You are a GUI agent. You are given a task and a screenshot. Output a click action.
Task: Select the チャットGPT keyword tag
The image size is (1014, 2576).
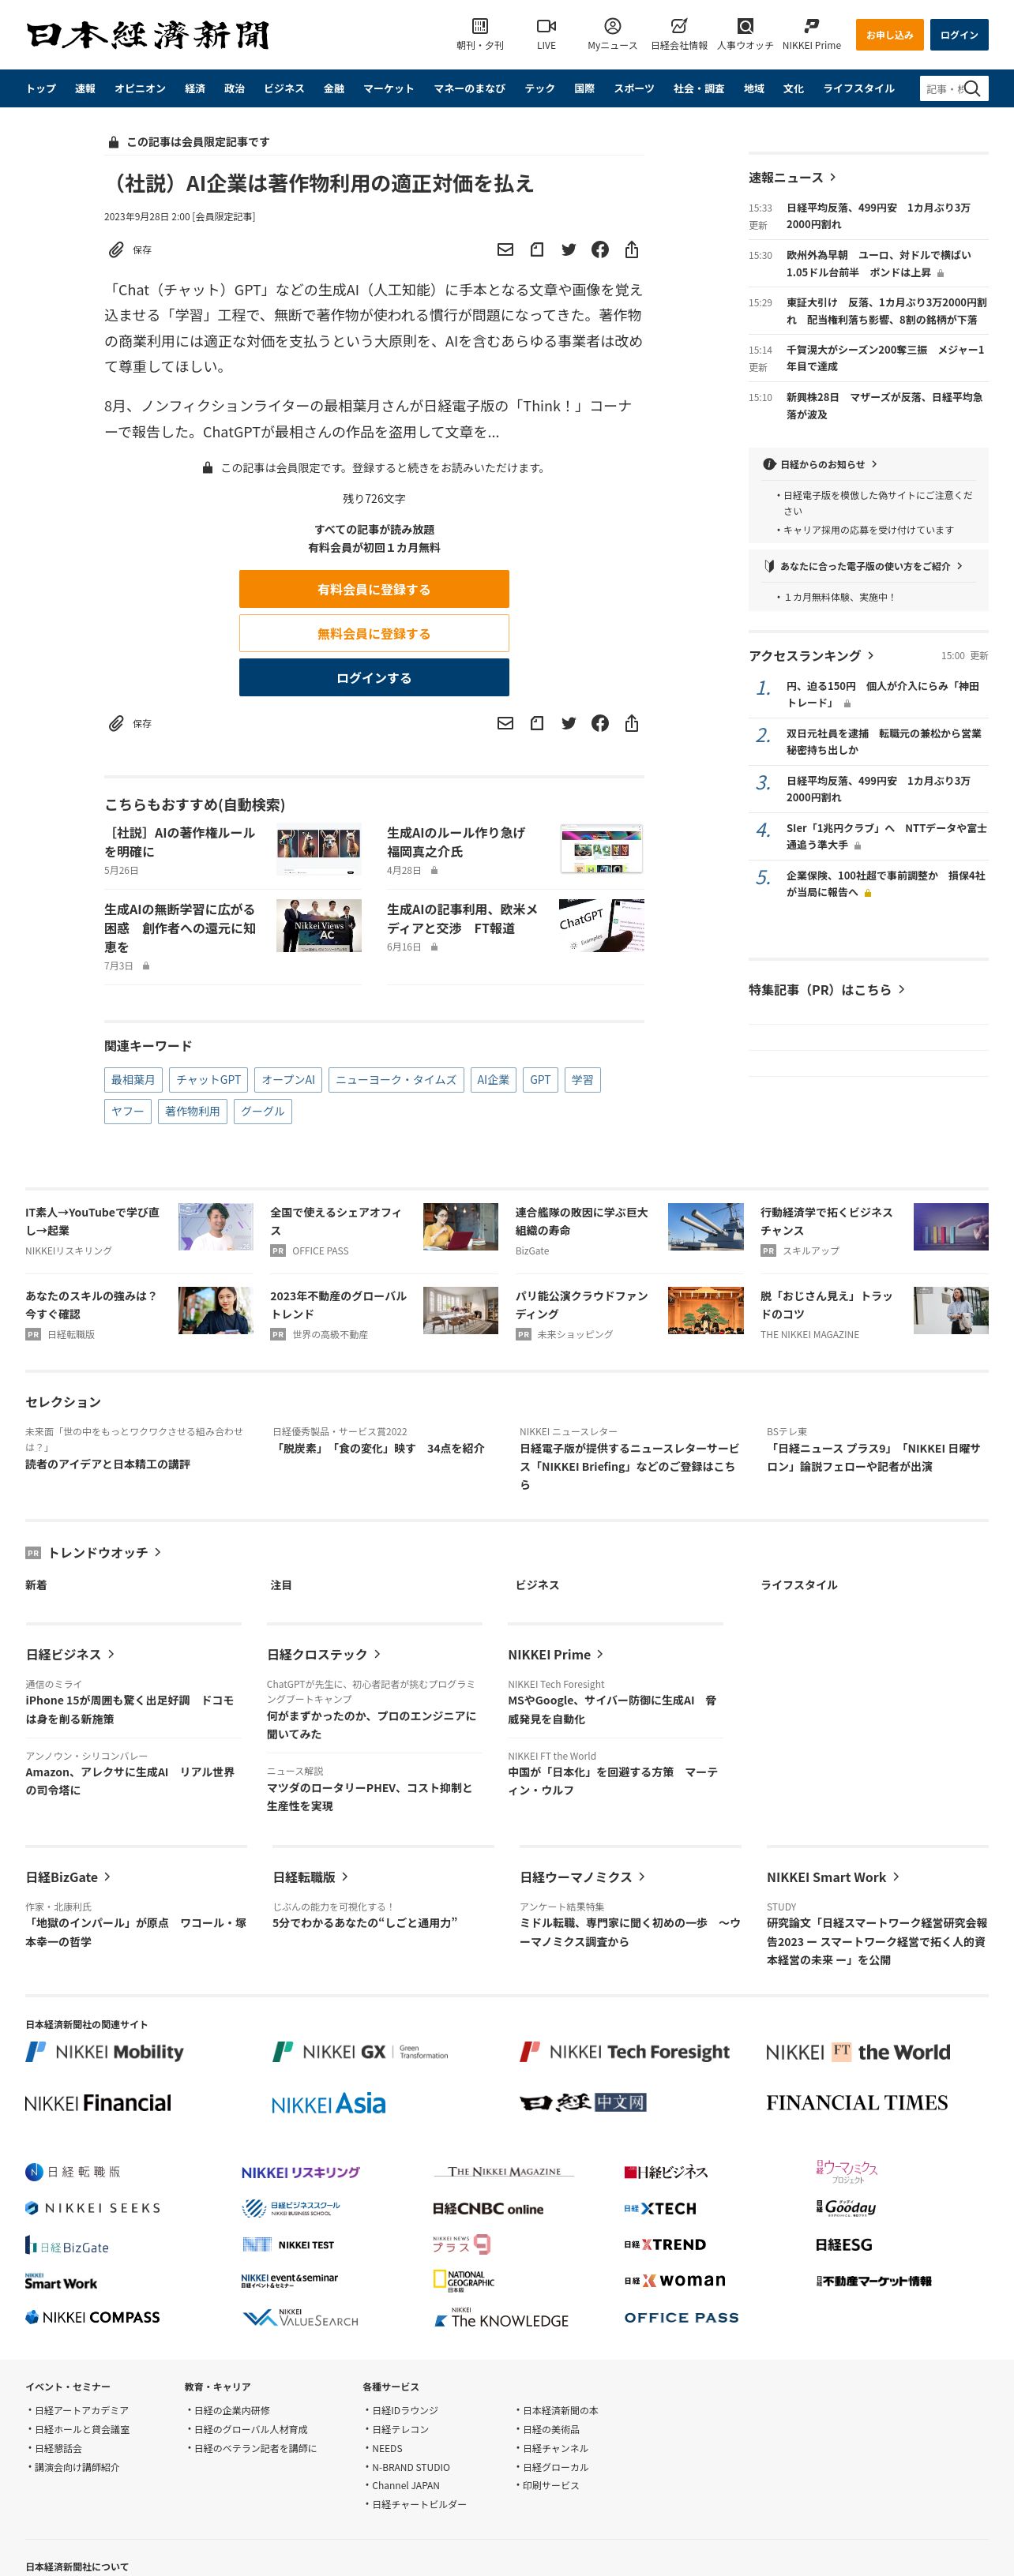pos(208,1080)
